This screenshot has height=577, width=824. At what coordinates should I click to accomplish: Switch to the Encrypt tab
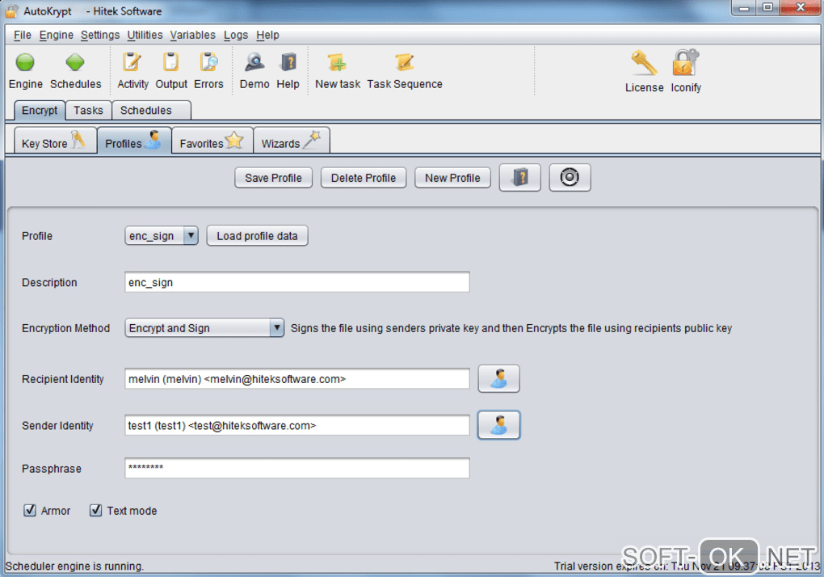40,111
